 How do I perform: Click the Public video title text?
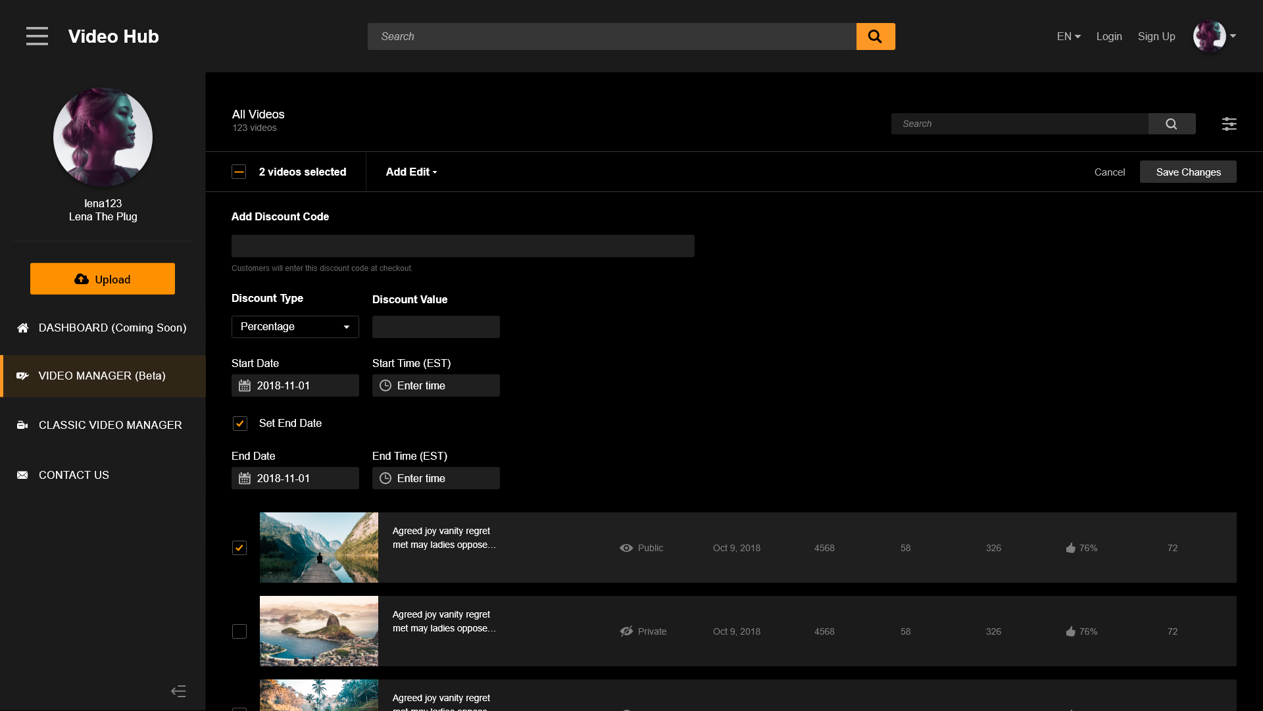[444, 538]
